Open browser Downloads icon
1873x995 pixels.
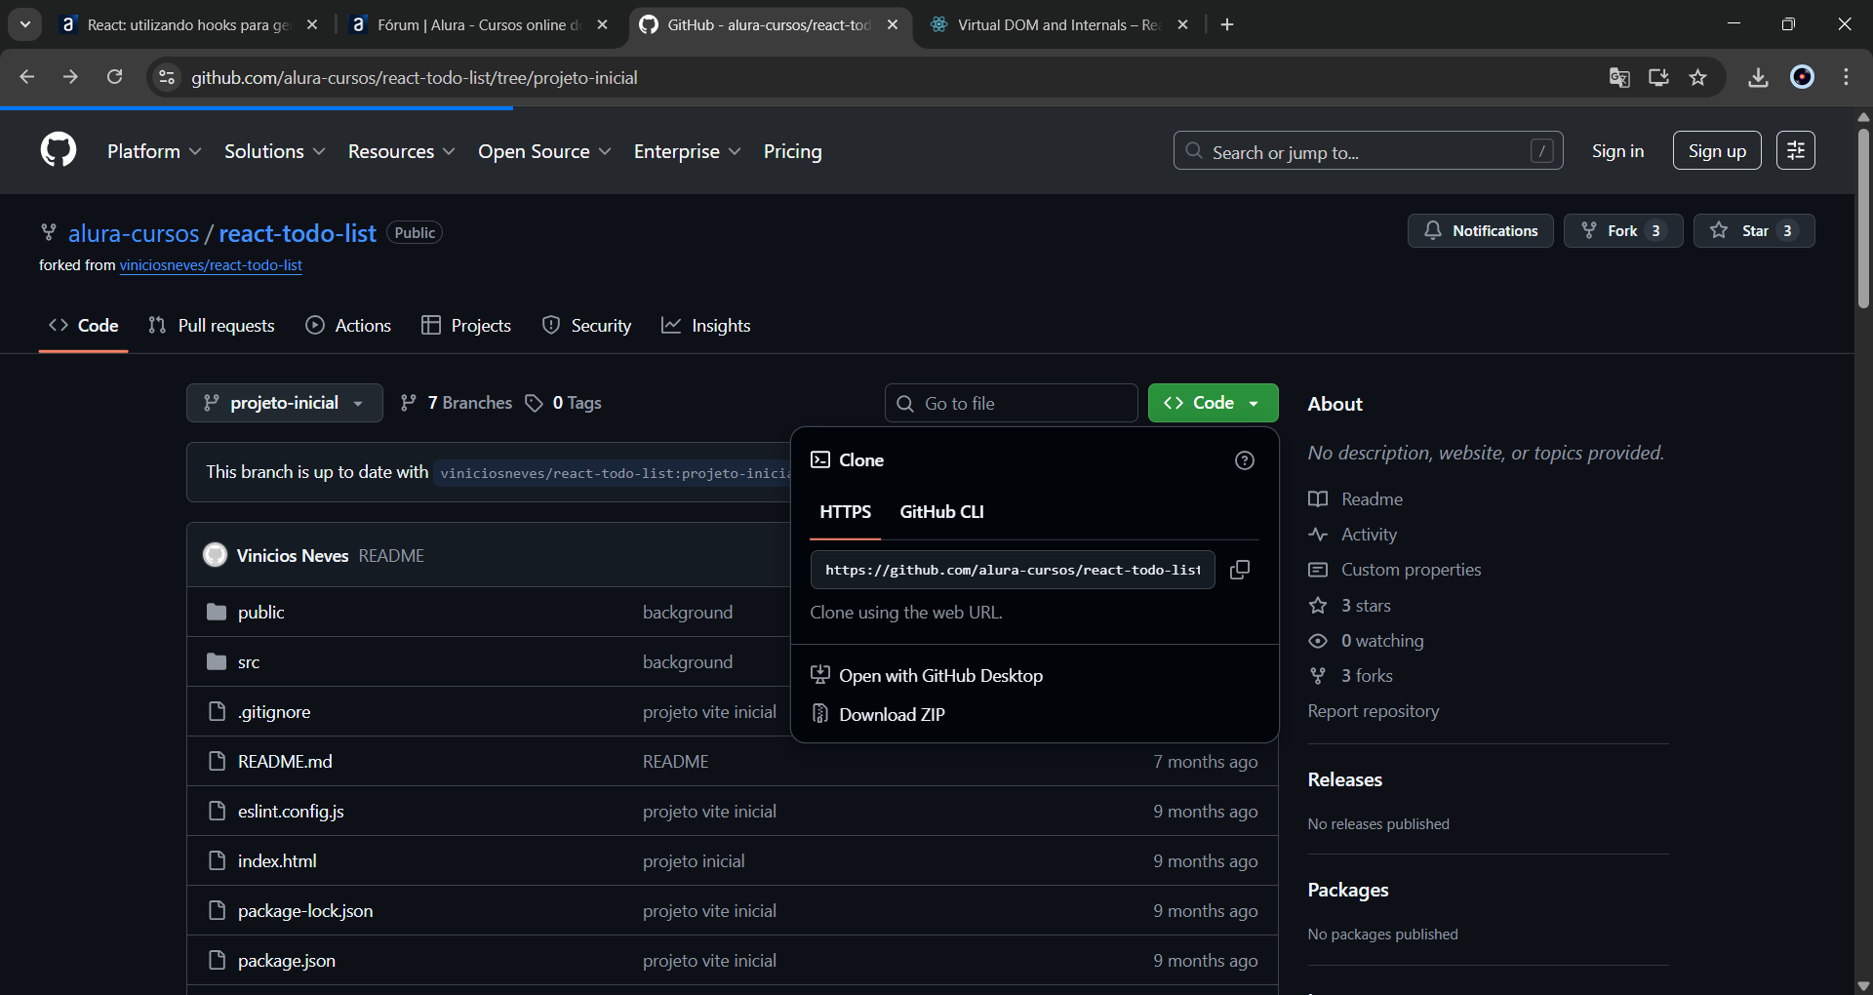click(x=1758, y=78)
